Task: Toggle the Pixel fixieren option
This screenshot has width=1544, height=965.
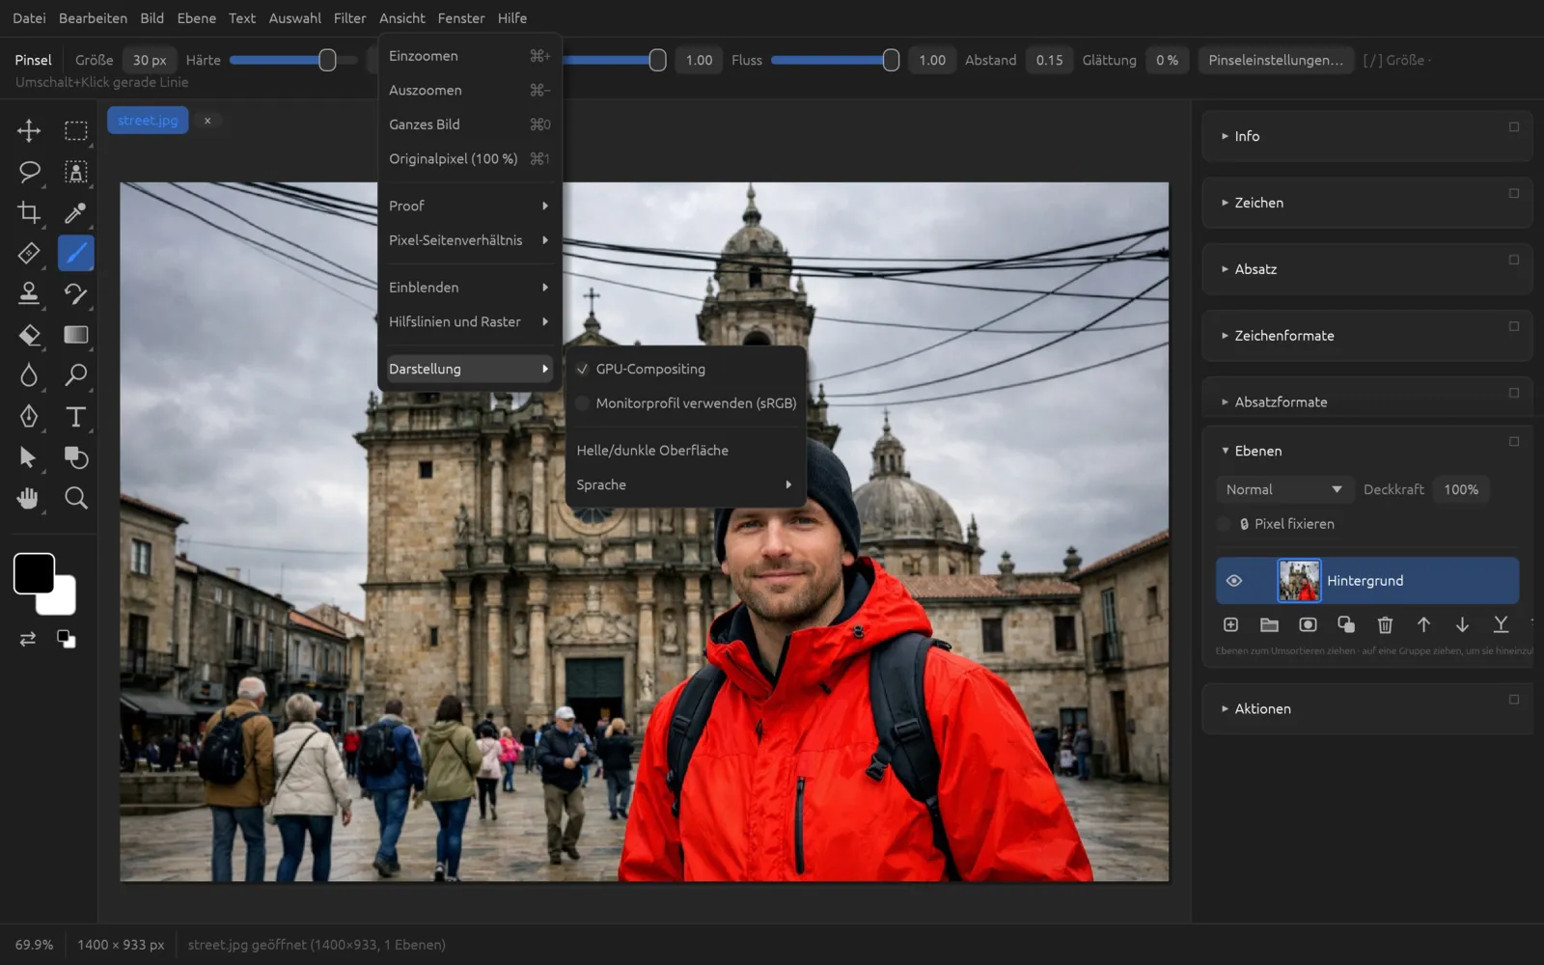Action: (x=1224, y=524)
